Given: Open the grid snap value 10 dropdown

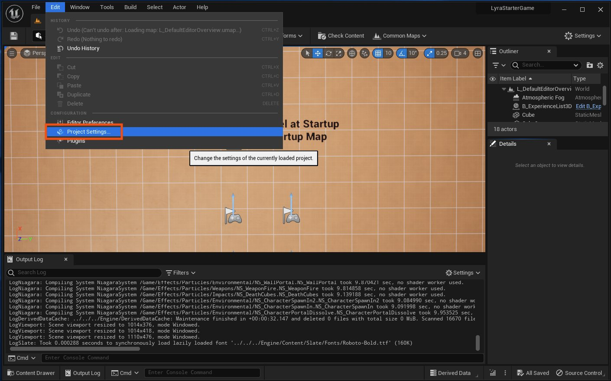Looking at the screenshot, I should pos(388,53).
